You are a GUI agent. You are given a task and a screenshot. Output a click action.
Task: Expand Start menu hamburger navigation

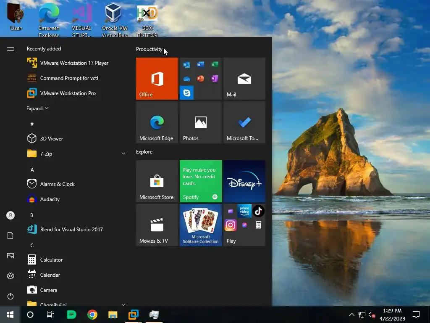[x=10, y=49]
